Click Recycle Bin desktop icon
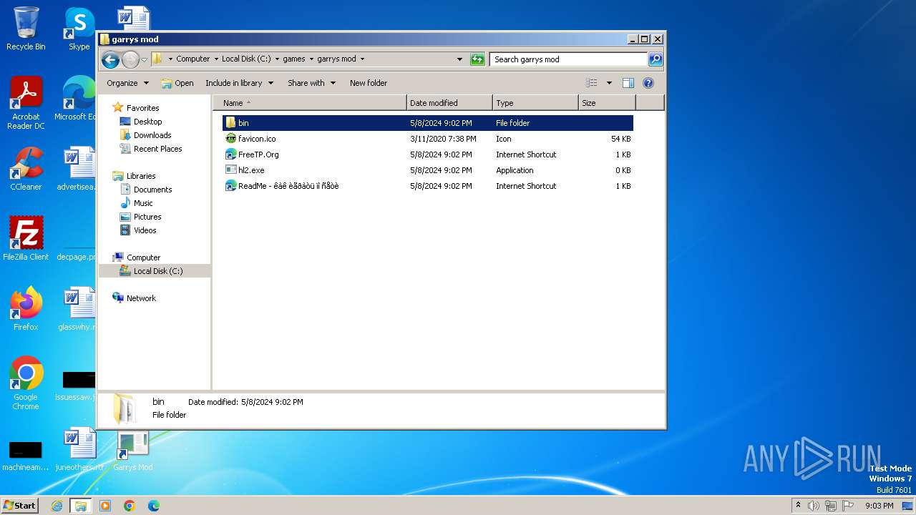This screenshot has height=515, width=916. coord(26,29)
